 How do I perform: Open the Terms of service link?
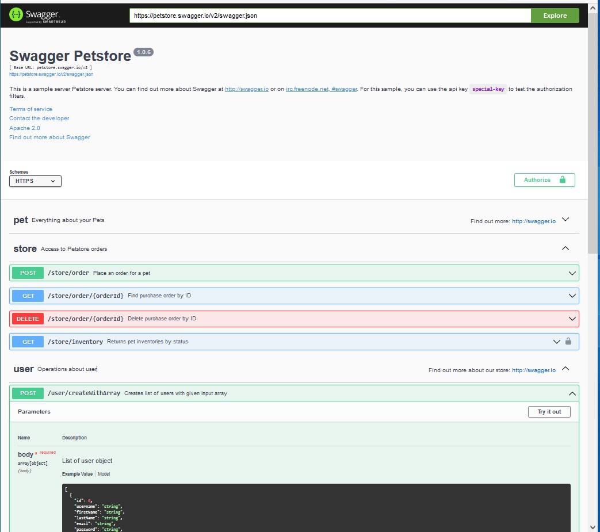30,109
